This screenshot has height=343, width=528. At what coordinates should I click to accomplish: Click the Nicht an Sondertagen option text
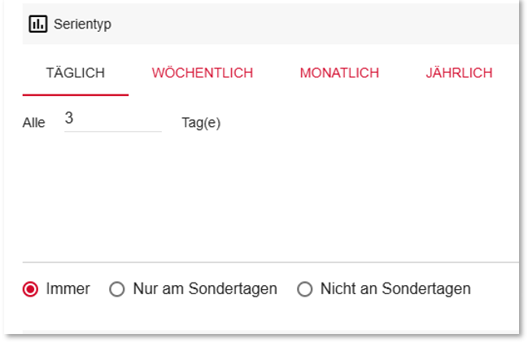pos(395,289)
